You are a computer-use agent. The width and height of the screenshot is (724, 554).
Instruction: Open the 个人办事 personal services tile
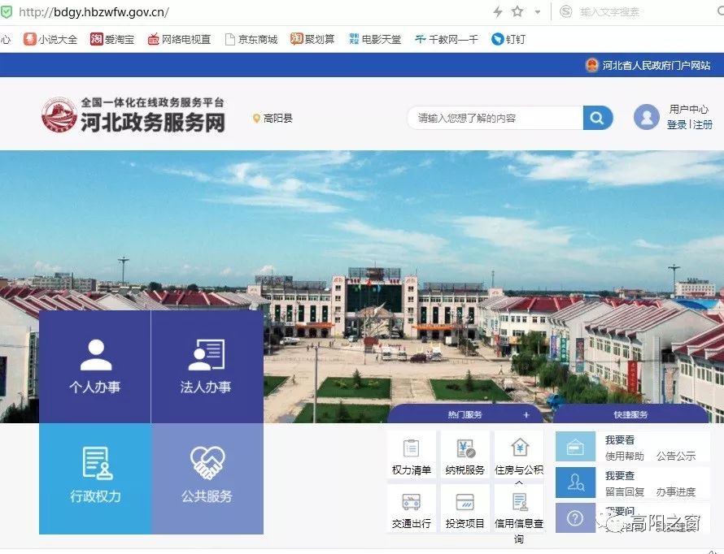pos(94,366)
